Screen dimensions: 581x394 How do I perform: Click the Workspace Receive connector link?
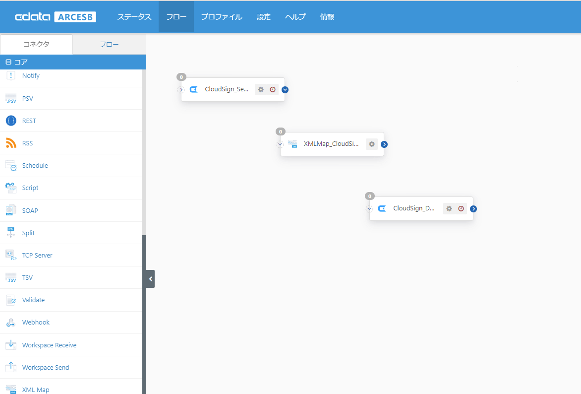point(50,344)
